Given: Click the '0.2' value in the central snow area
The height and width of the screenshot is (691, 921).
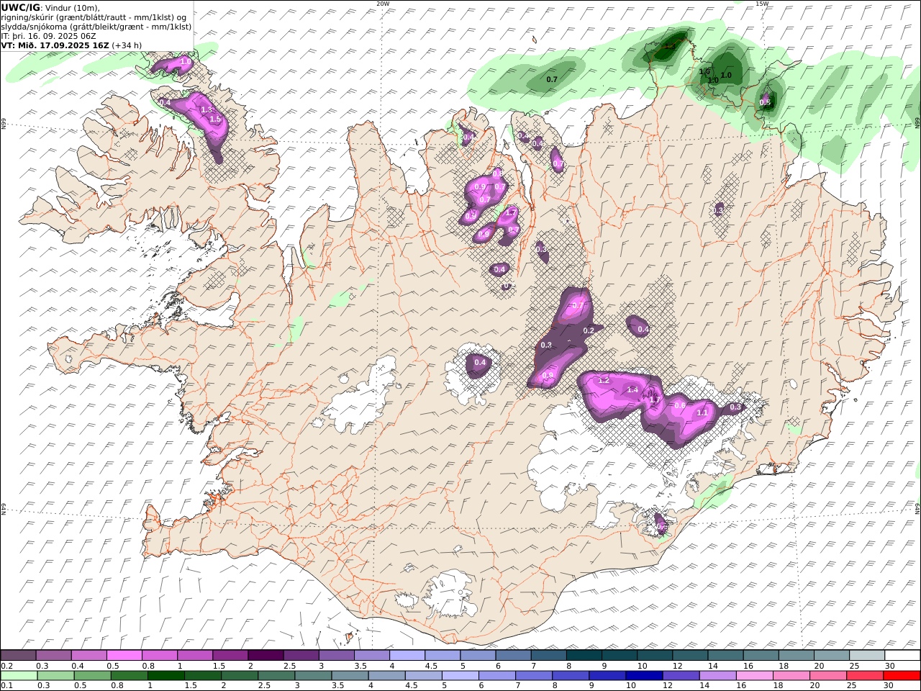Looking at the screenshot, I should click(589, 330).
